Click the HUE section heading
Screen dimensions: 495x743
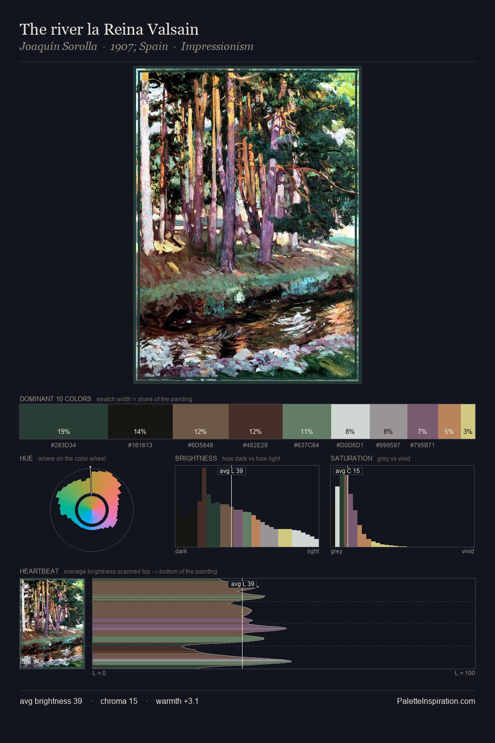pyautogui.click(x=26, y=458)
